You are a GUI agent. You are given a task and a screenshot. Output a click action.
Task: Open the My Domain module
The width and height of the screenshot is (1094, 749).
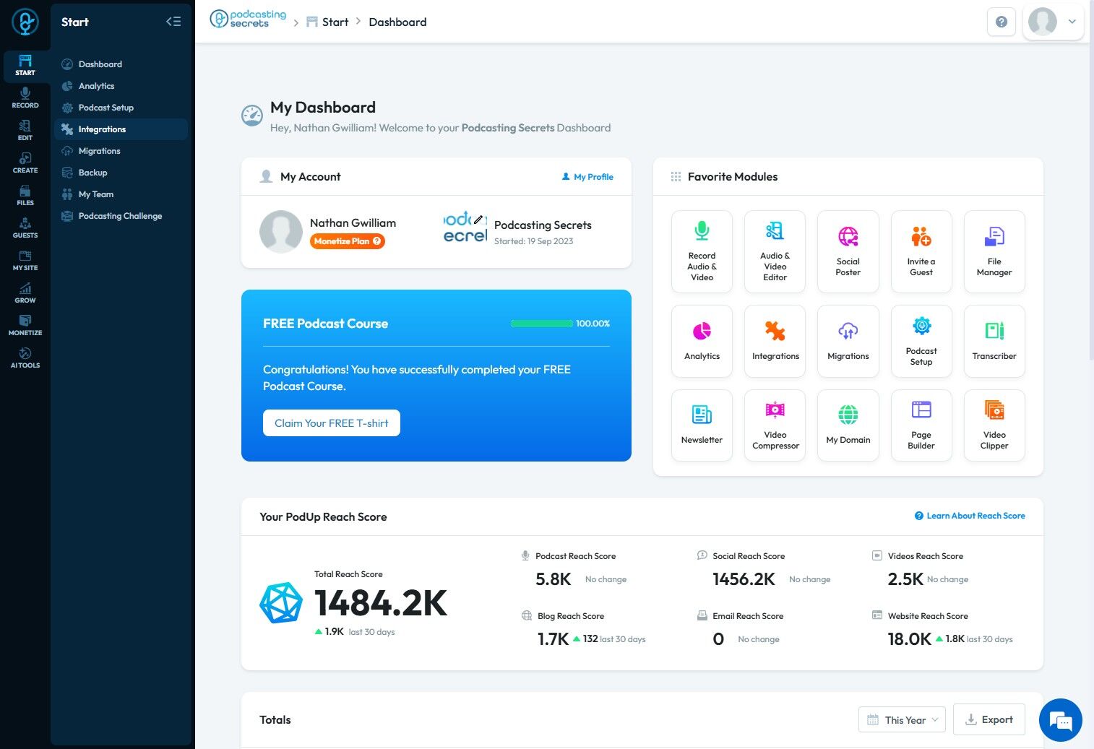pyautogui.click(x=848, y=425)
